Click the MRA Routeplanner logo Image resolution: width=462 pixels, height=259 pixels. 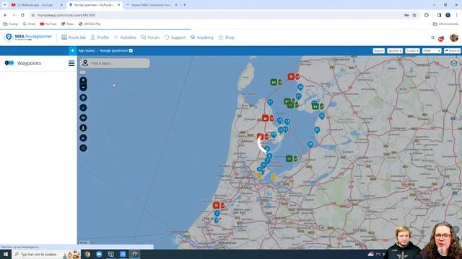[x=28, y=37]
